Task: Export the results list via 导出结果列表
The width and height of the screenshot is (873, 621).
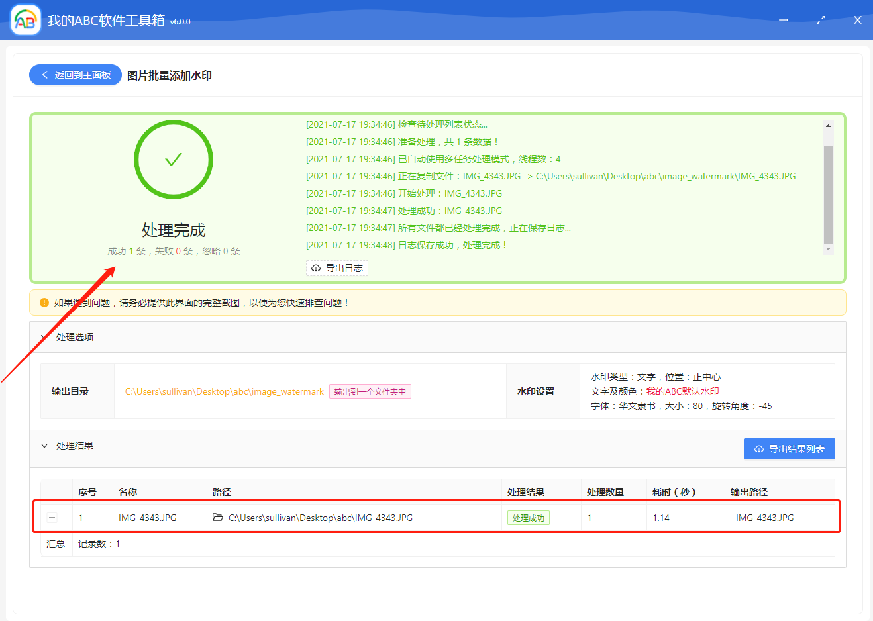Action: (x=789, y=449)
